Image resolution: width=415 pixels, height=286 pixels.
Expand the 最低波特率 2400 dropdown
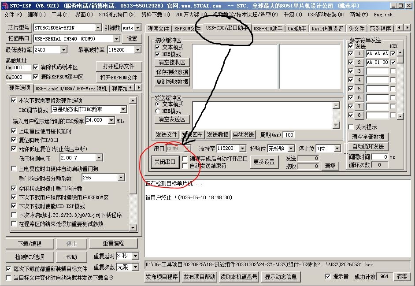tap(63, 50)
